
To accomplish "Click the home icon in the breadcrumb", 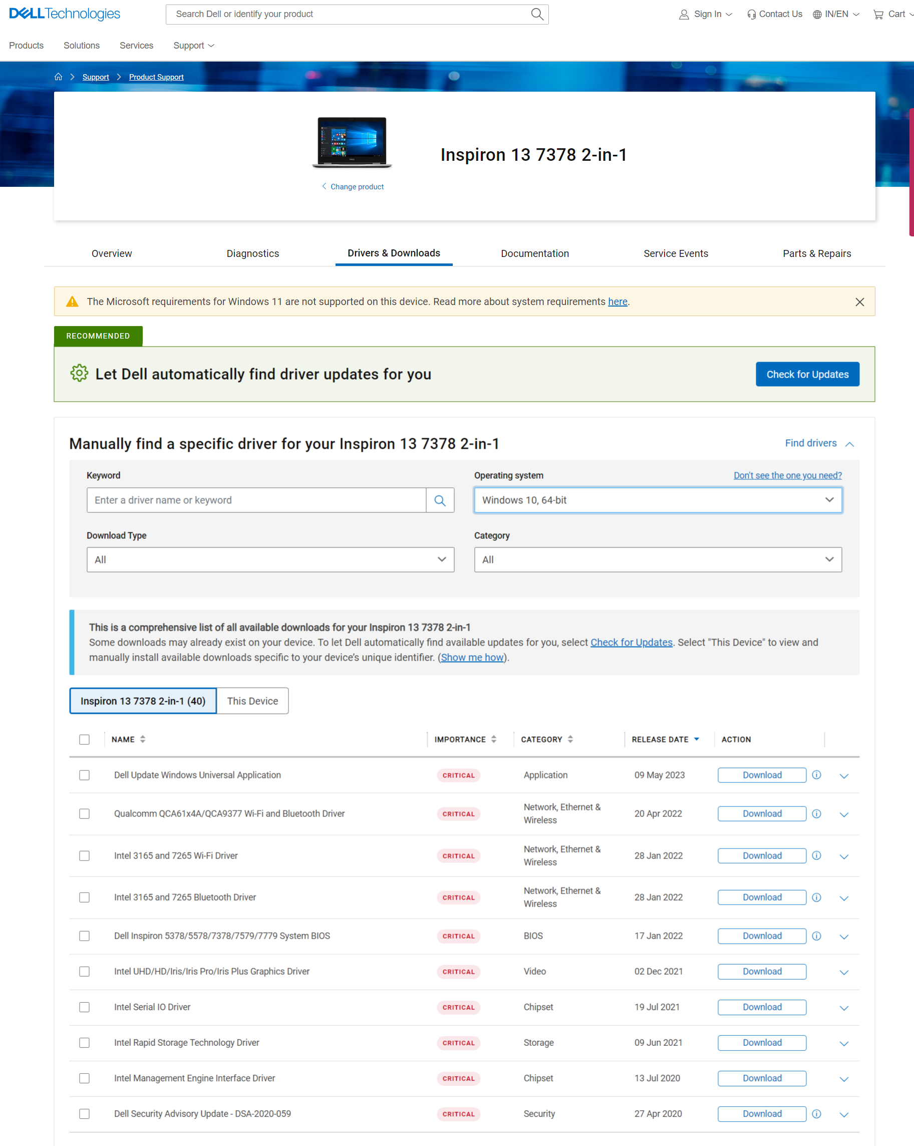I will [58, 77].
